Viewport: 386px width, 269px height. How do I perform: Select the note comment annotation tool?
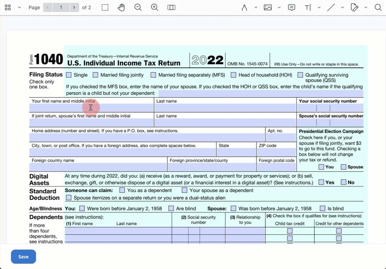pos(292,7)
